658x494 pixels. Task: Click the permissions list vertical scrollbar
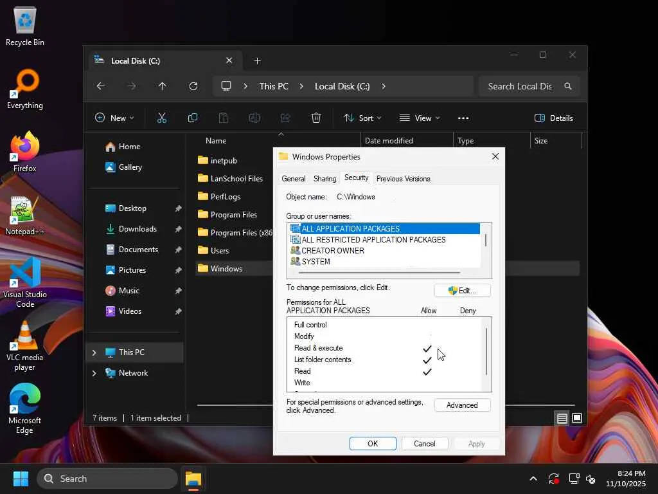486,352
